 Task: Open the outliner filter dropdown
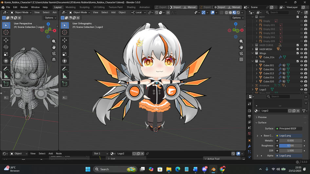(x=300, y=12)
